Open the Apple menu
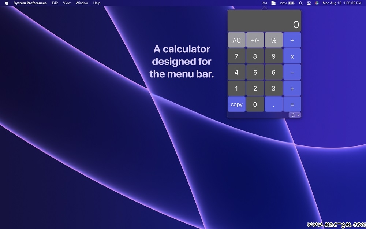Viewport: 366px width, 229px height. click(x=7, y=3)
